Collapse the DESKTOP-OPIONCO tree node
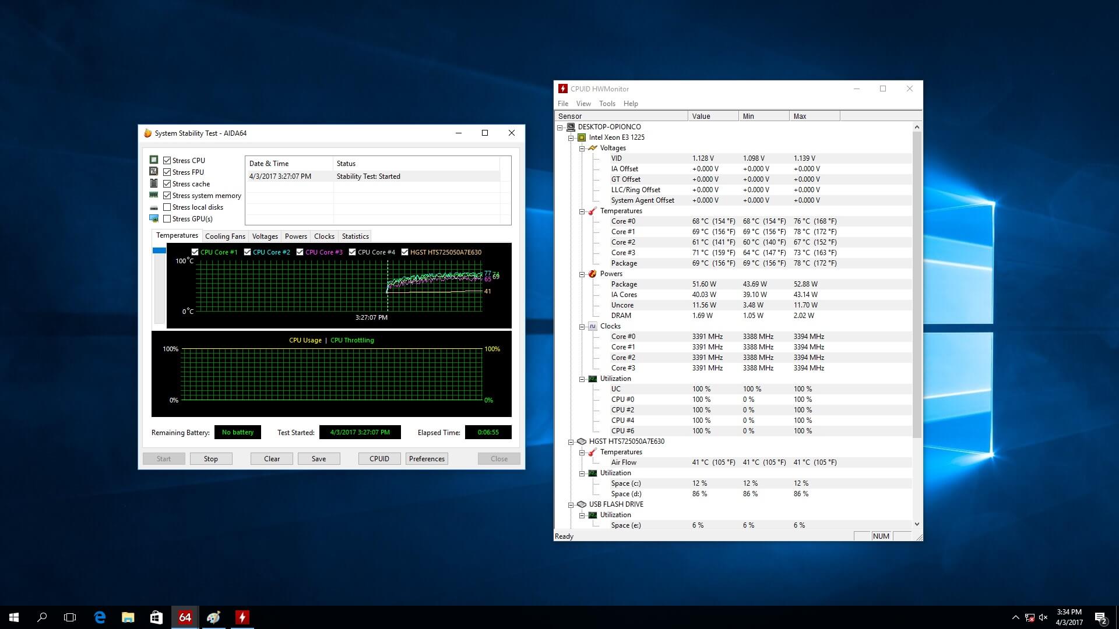This screenshot has height=629, width=1119. tap(560, 127)
